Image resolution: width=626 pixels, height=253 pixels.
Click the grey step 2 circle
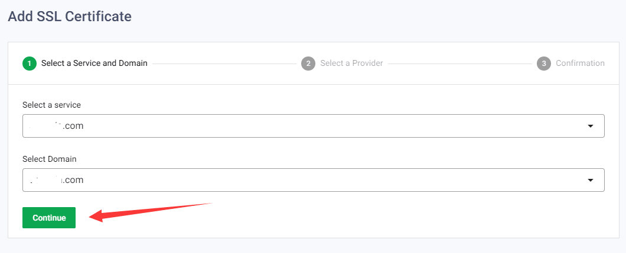308,64
